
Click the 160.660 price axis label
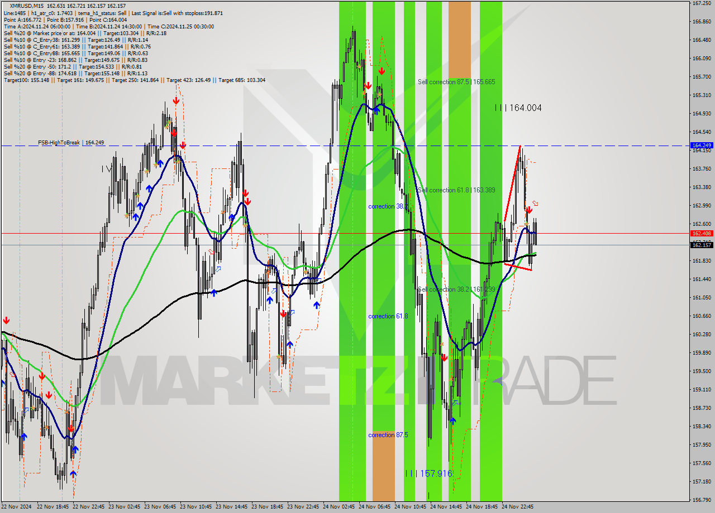(702, 316)
